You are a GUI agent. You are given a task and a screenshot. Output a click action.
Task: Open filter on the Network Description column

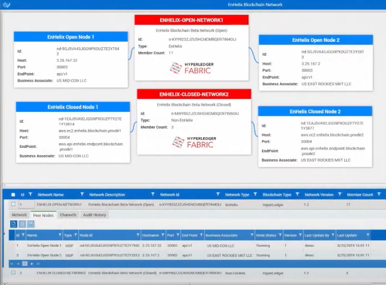pyautogui.click(x=152, y=195)
